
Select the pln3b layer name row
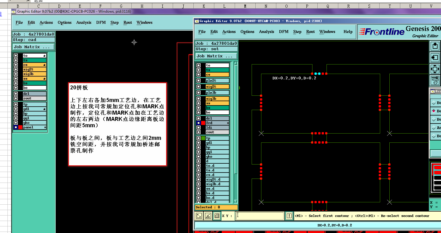(217, 93)
